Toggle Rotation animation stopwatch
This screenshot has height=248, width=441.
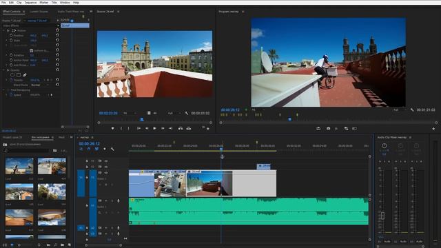11,55
